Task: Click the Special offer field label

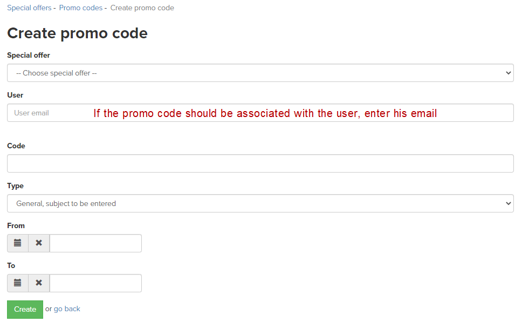Action: (29, 55)
